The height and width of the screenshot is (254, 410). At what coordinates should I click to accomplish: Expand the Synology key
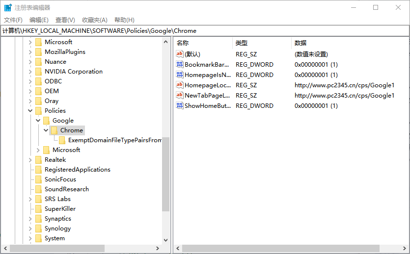[30, 229]
